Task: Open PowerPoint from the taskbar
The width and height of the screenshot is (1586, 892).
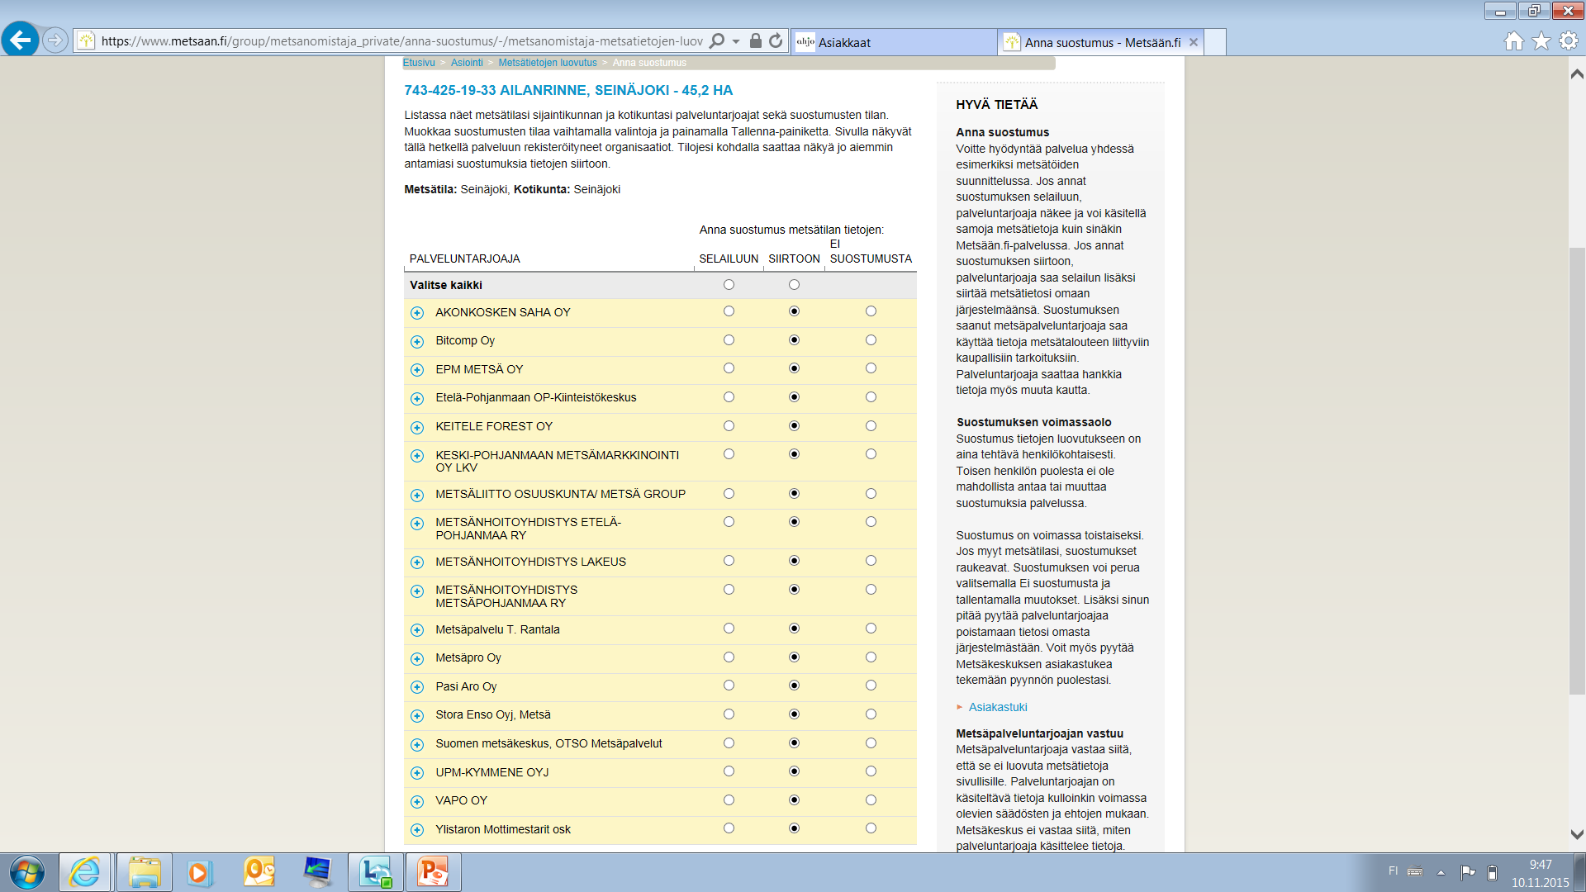Action: (x=433, y=872)
